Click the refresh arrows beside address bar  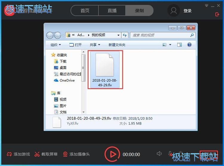[125, 35]
